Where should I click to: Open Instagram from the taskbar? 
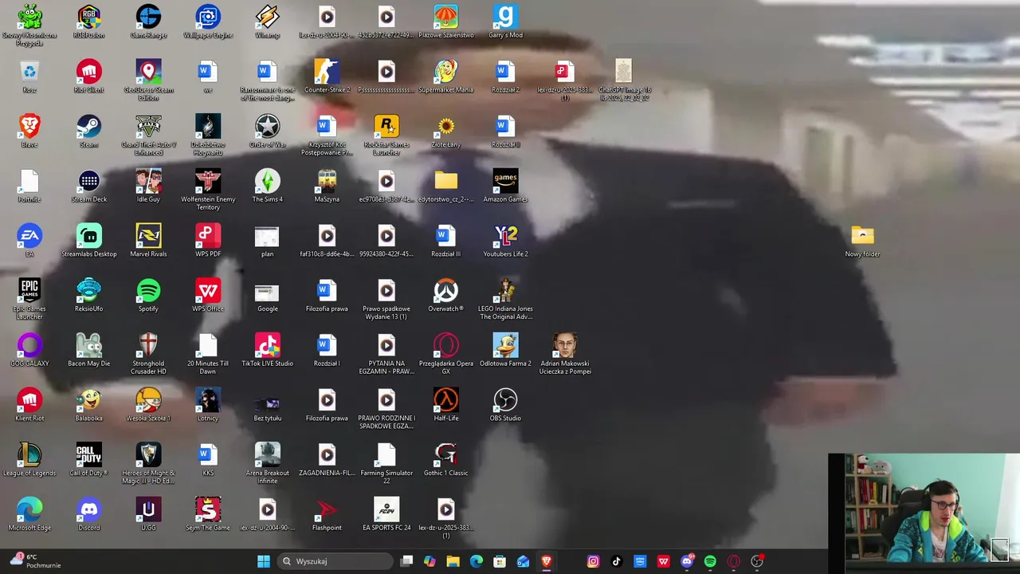point(593,561)
